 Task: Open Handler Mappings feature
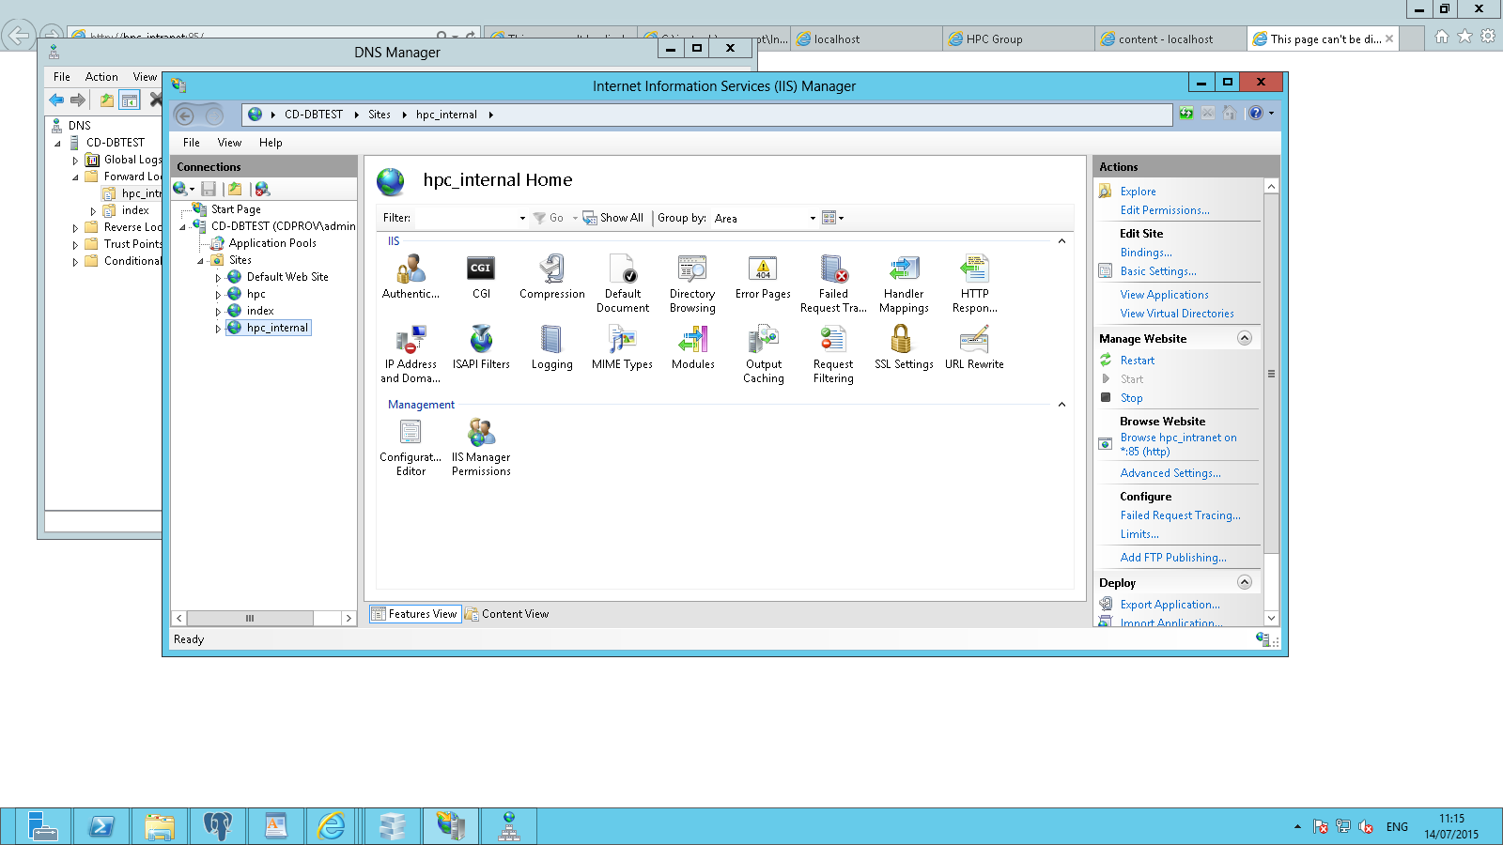tap(904, 284)
